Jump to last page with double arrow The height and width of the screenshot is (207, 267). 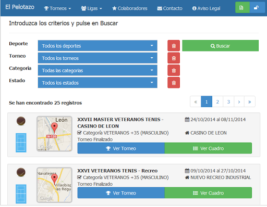click(x=250, y=101)
